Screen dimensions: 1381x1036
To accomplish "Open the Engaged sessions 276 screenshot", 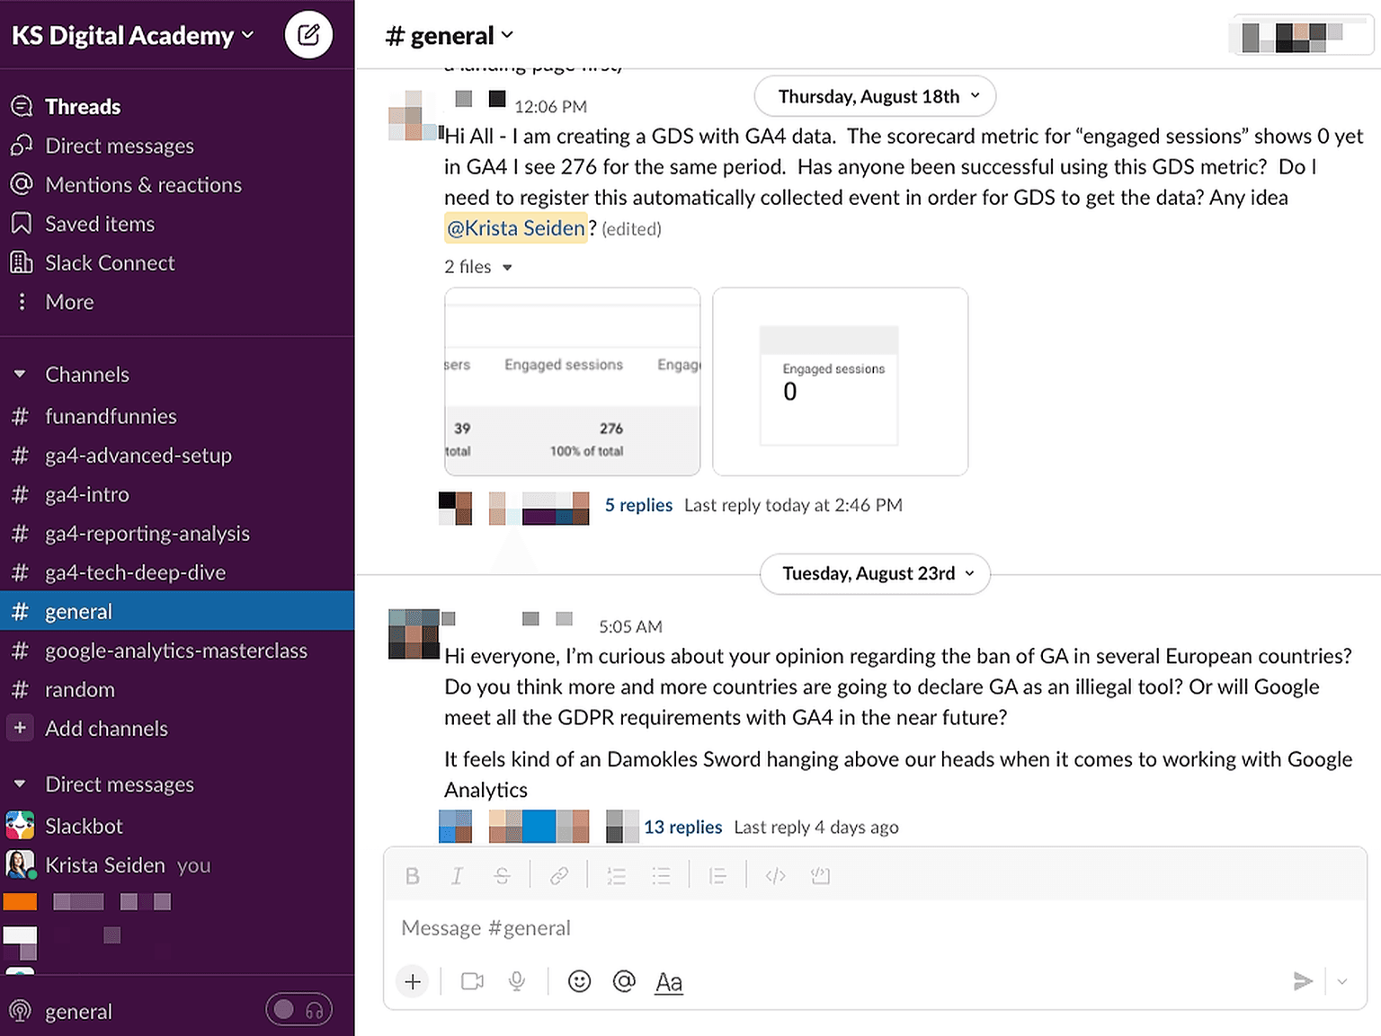I will [x=572, y=381].
